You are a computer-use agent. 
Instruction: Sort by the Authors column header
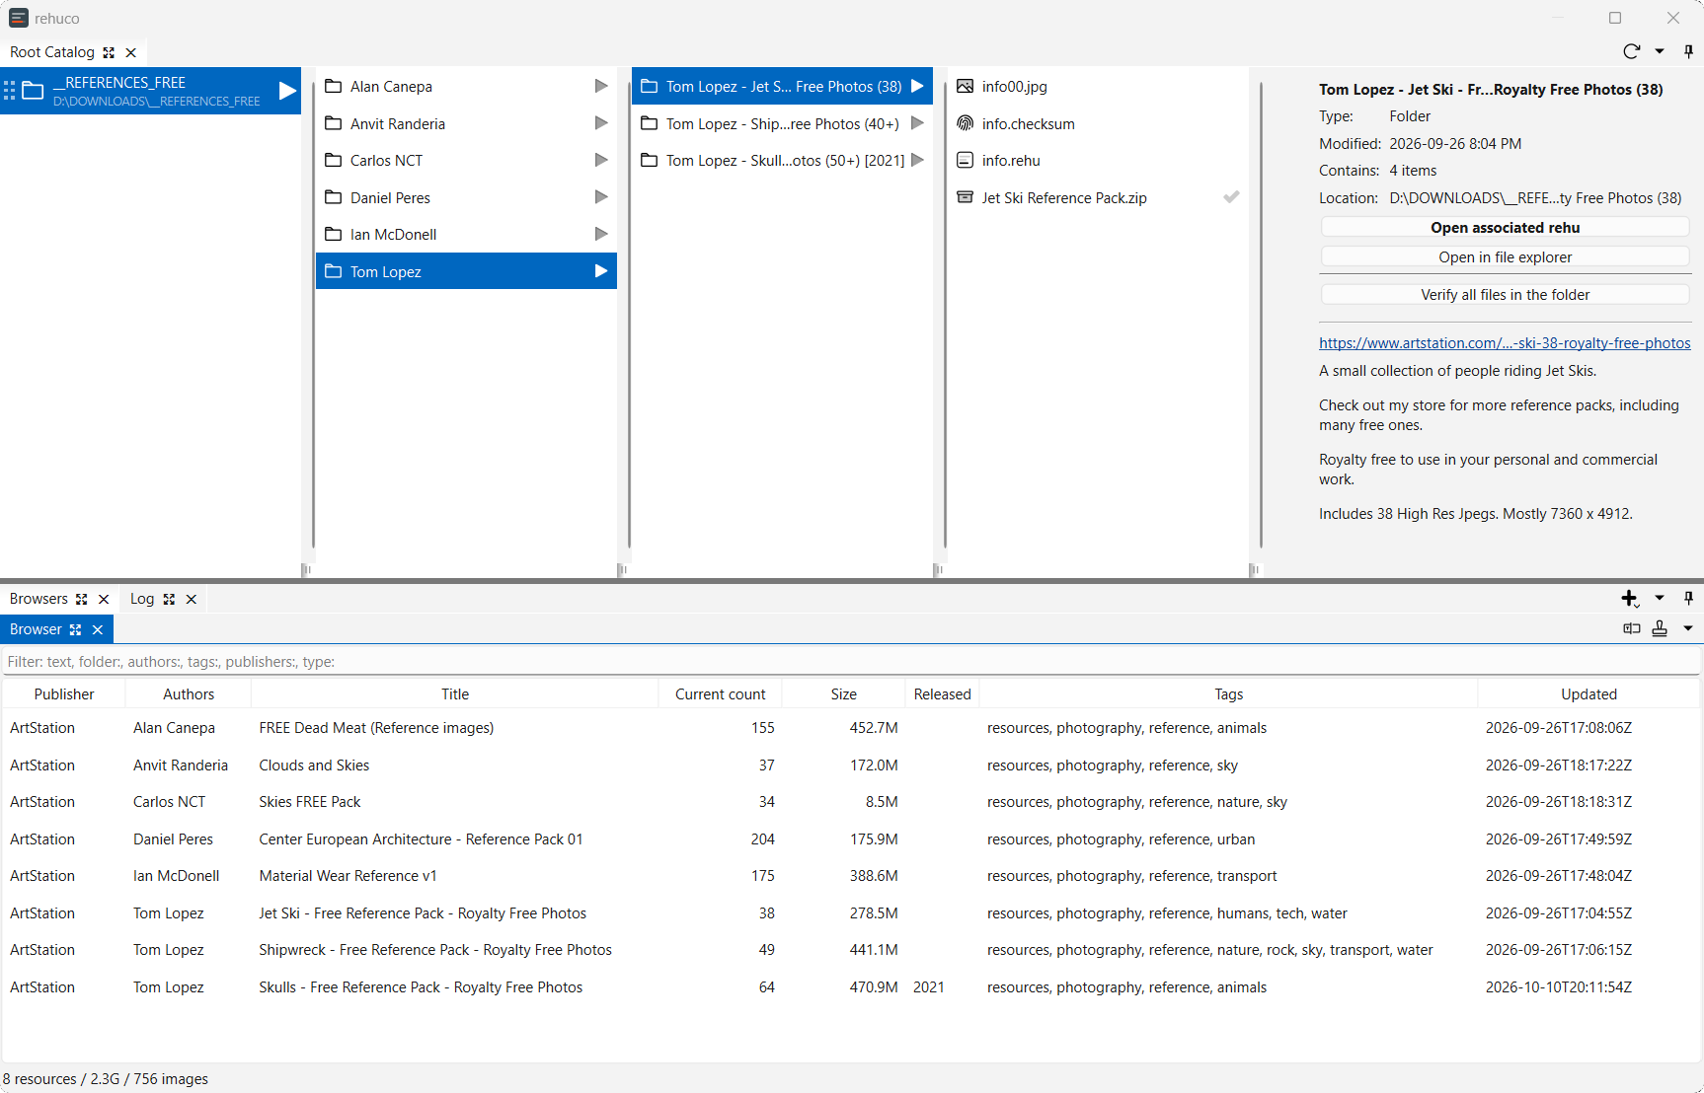point(189,694)
